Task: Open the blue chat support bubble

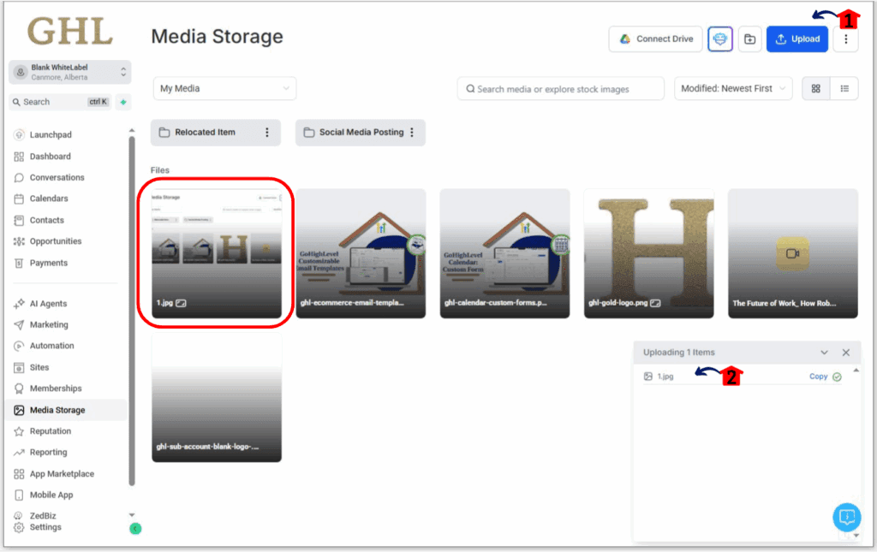Action: 846,518
